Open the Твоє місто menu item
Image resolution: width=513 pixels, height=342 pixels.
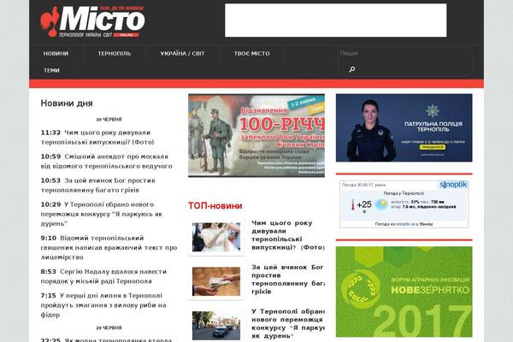[251, 53]
